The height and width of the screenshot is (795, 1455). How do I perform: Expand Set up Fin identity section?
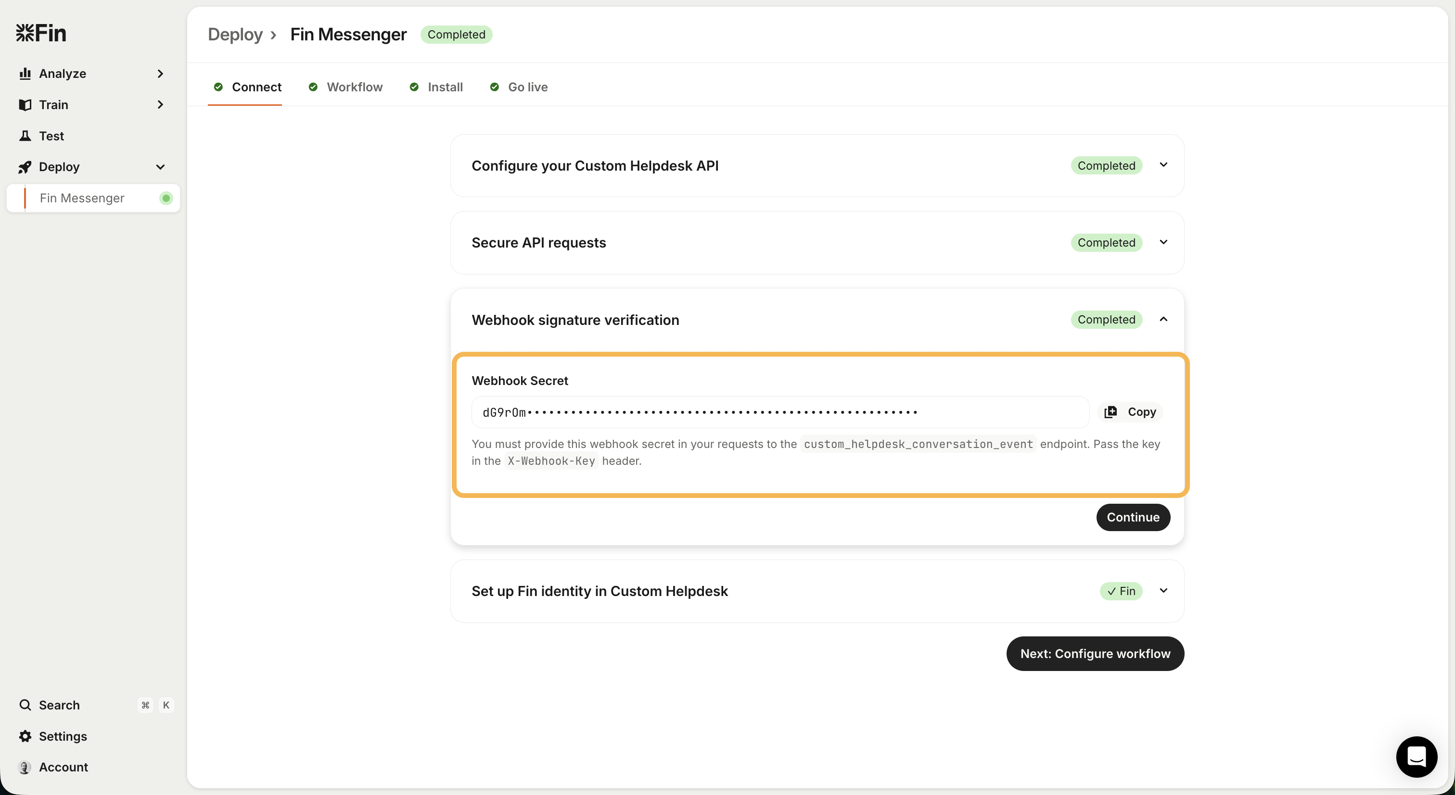coord(1163,591)
